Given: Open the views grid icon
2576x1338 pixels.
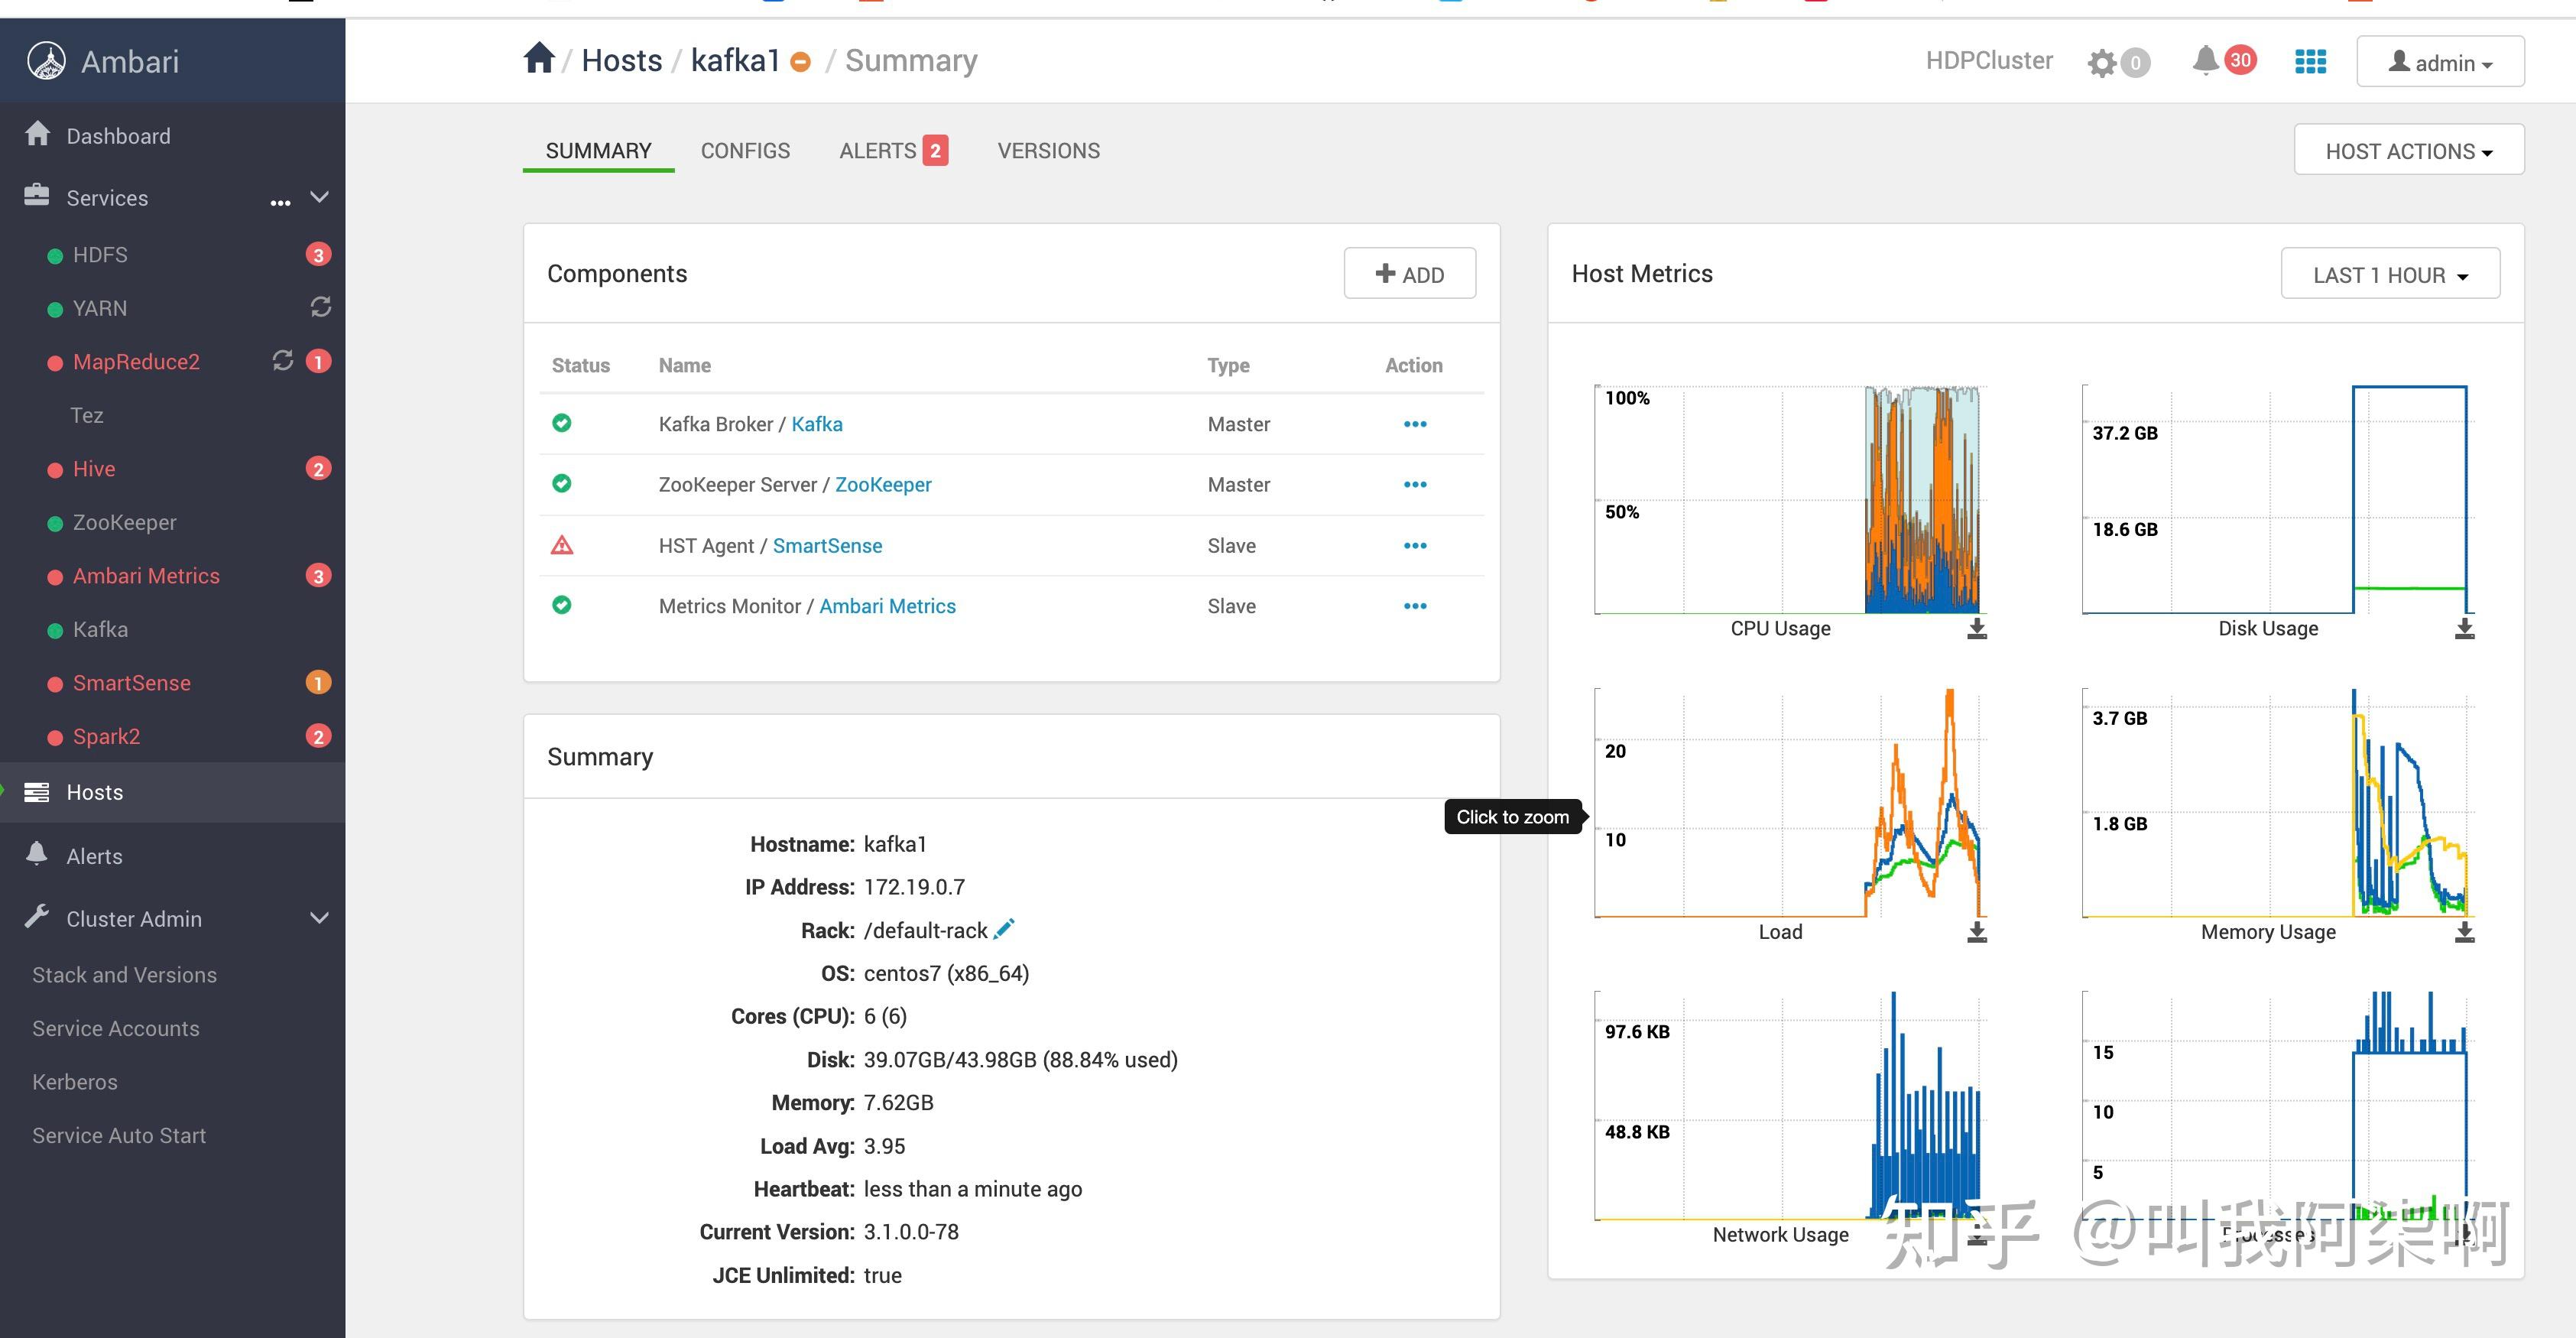Looking at the screenshot, I should click(2310, 62).
